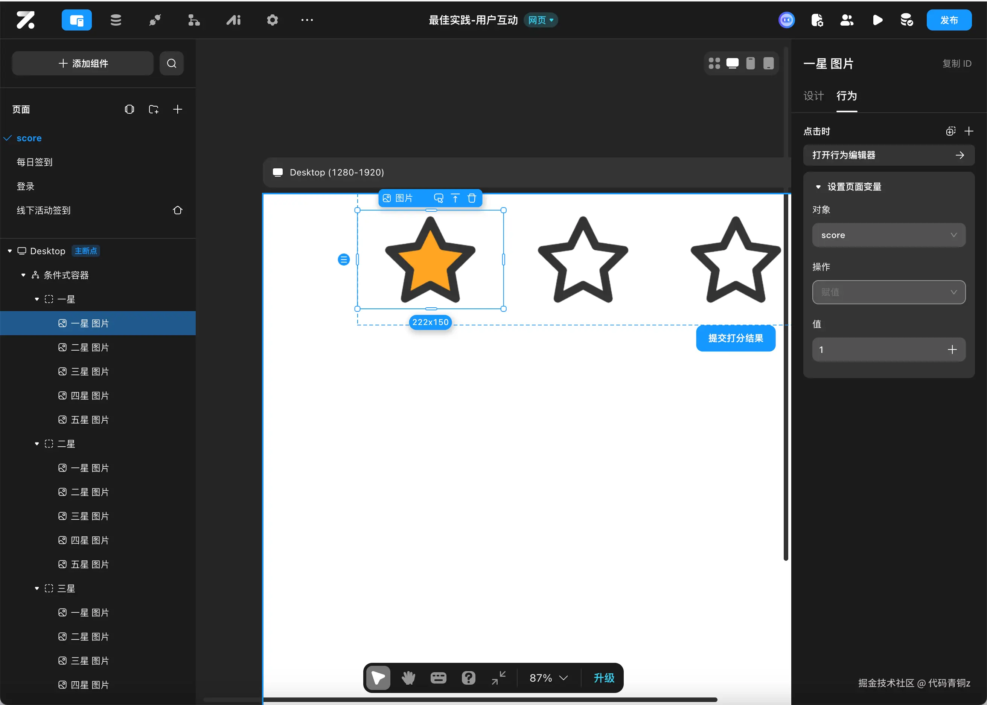Open the database icon in top toolbar
Viewport: 987px width, 705px height.
coord(116,20)
